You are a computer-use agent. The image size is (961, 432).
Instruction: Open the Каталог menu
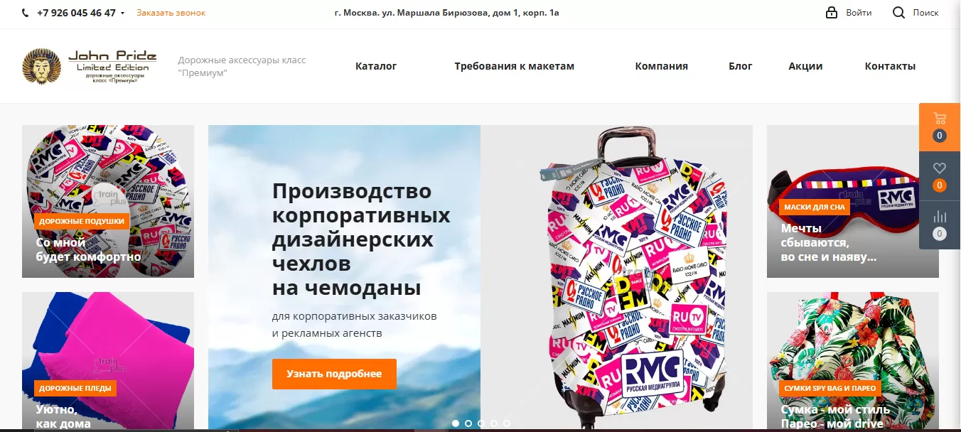click(x=376, y=66)
